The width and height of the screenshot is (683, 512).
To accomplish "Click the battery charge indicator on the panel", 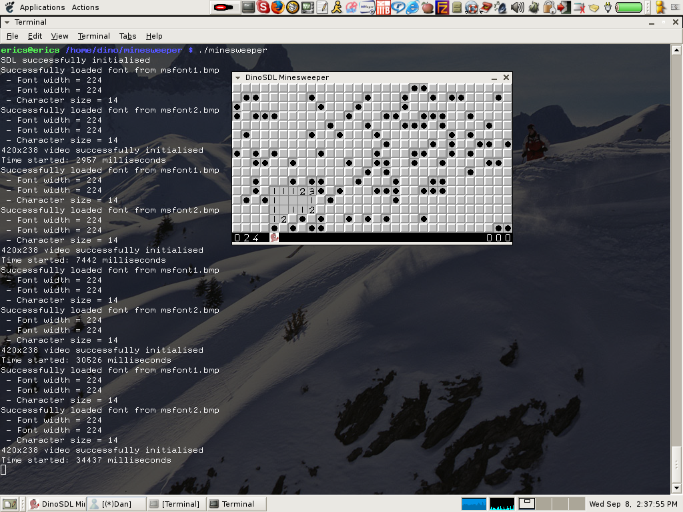I will [x=630, y=7].
